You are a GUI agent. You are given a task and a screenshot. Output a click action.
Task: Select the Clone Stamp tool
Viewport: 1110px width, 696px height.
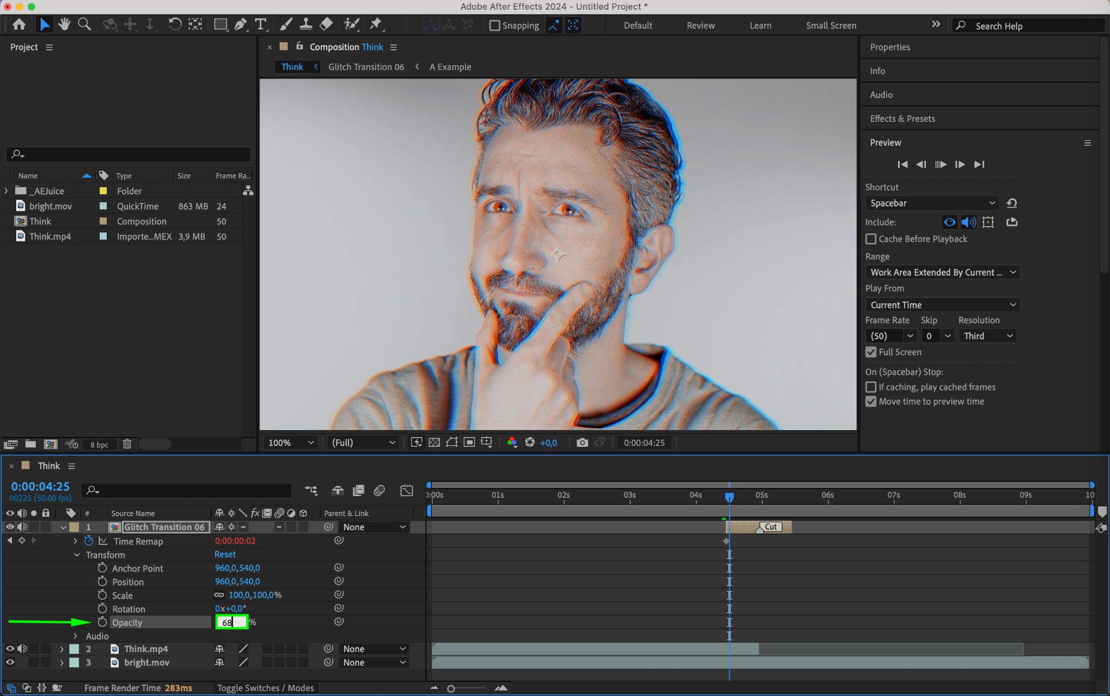click(x=306, y=24)
